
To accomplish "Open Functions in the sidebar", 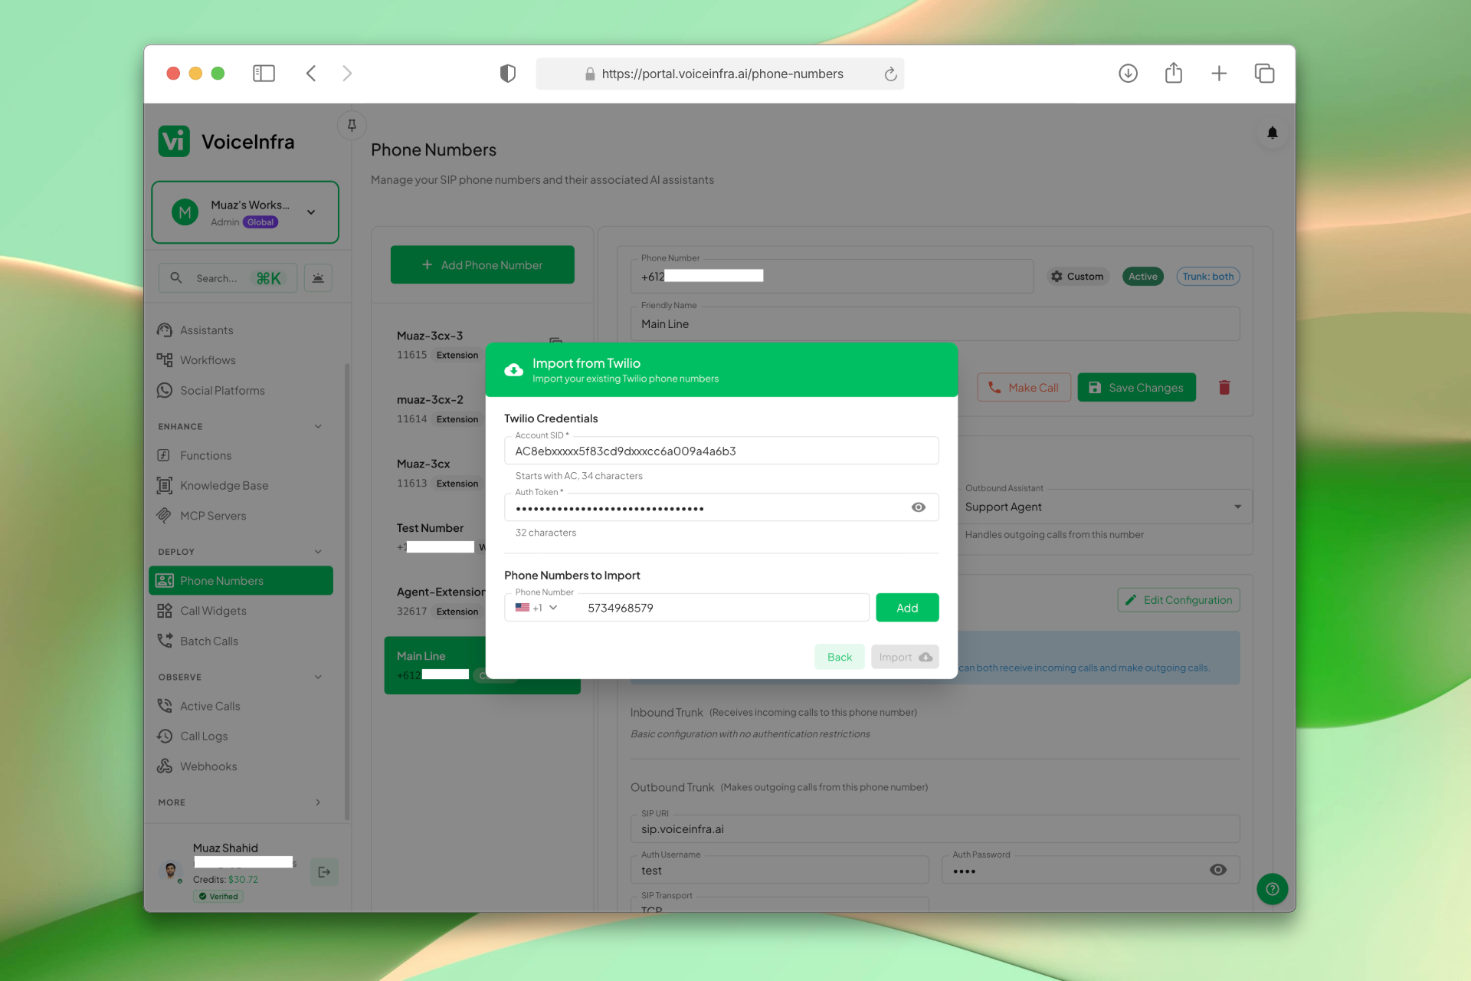I will [x=241, y=455].
